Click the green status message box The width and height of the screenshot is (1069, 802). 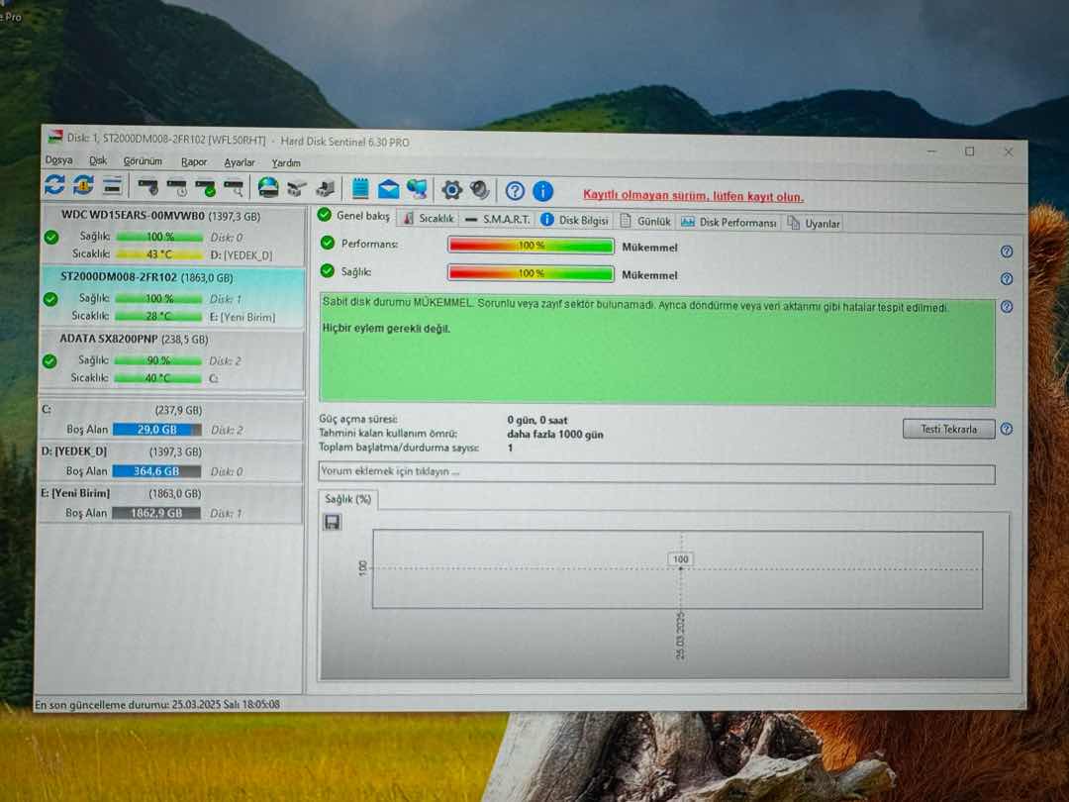pyautogui.click(x=657, y=351)
